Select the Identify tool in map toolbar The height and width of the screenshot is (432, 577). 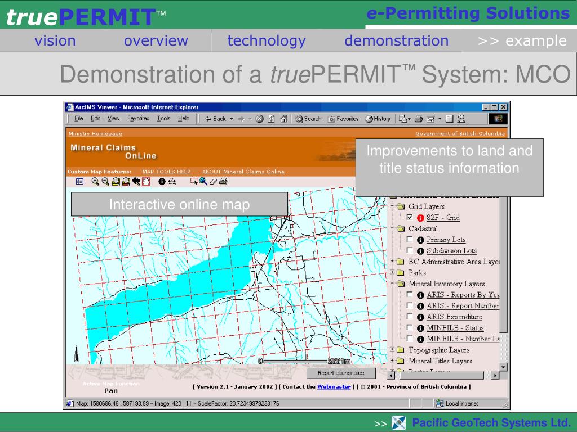click(162, 182)
